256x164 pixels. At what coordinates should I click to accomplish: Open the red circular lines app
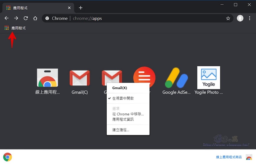(144, 75)
